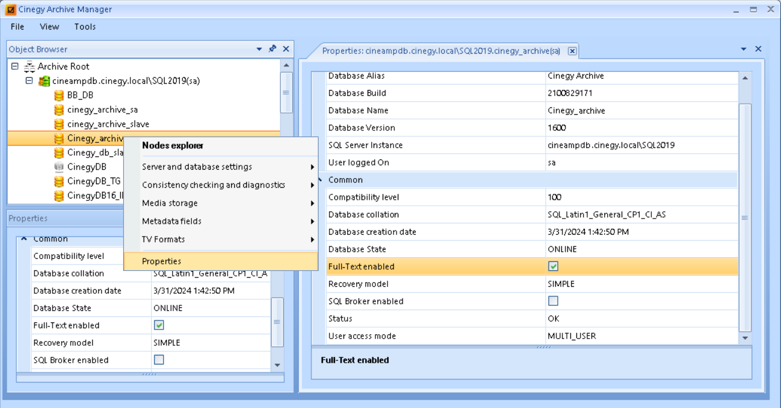The image size is (781, 408).
Task: Select the Archive Root tree label
Action: tap(63, 66)
